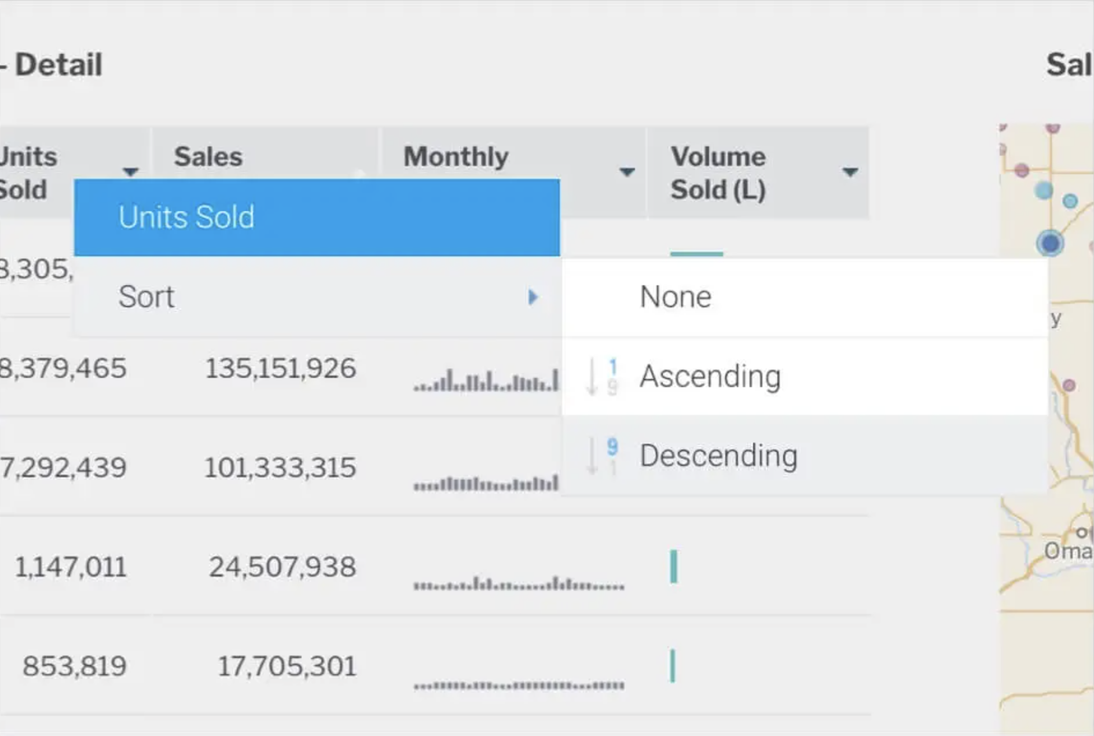Image resolution: width=1094 pixels, height=736 pixels.
Task: Select the Descending sort icon (9-1 arrow)
Action: tap(602, 455)
